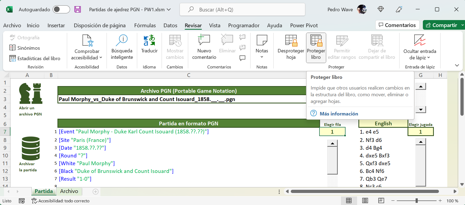
Task: Click Permitir editar rangos icon
Action: click(x=342, y=40)
